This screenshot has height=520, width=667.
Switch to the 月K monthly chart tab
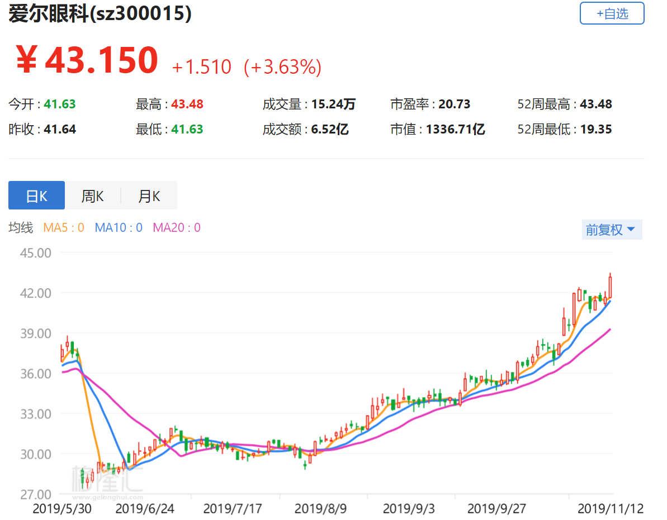click(x=149, y=195)
